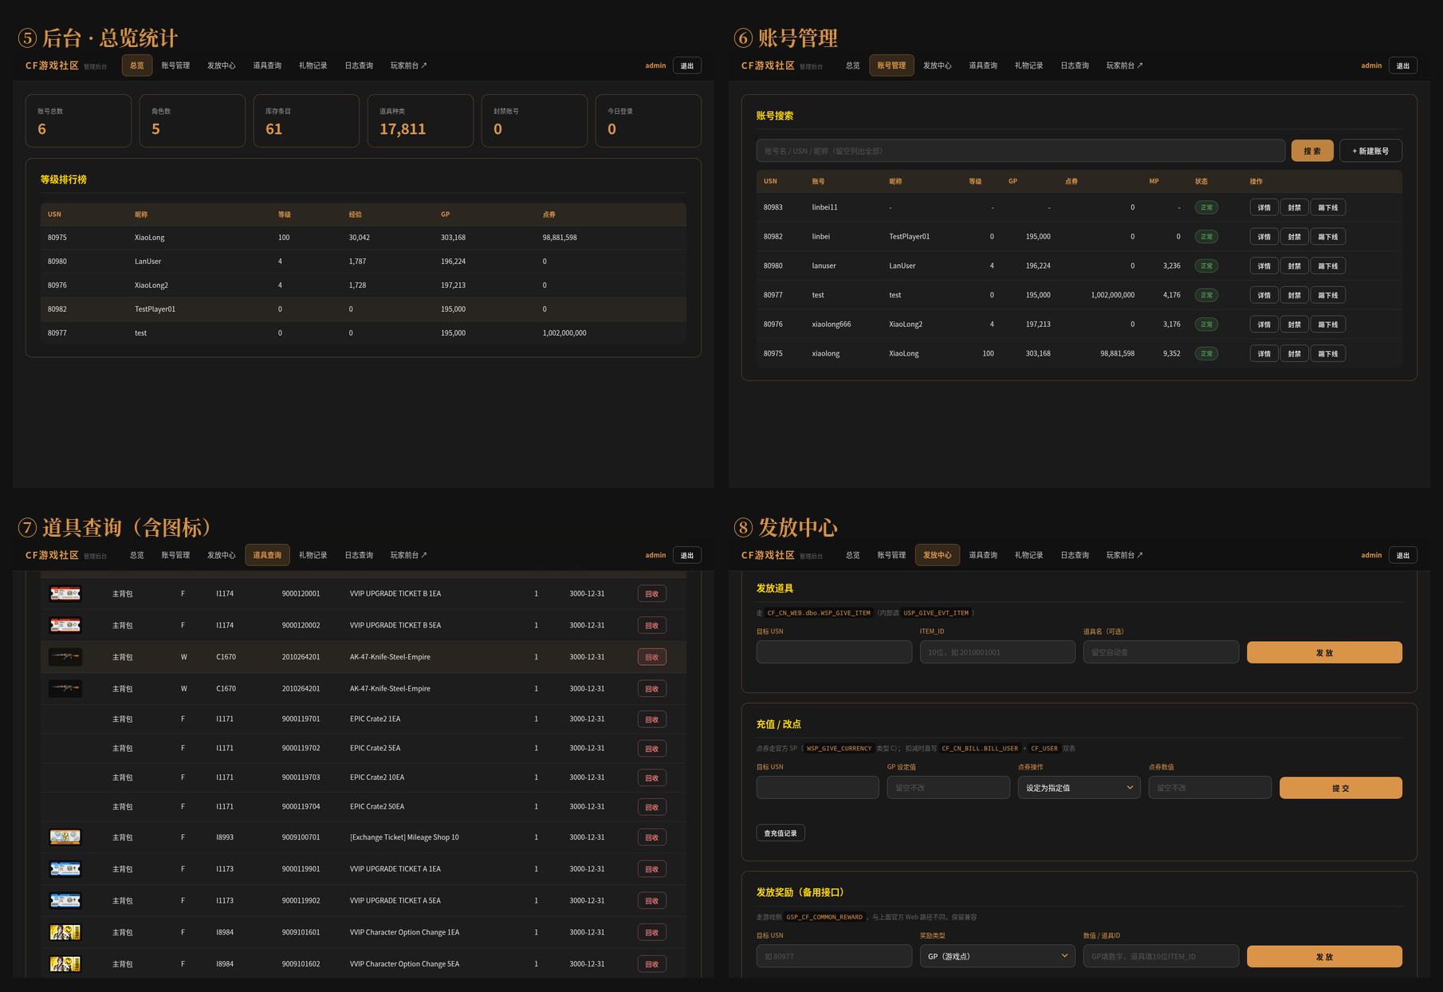The width and height of the screenshot is (1443, 992).
Task: Open the 奖励类型 dropdown showing GP（游戏点）
Action: pyautogui.click(x=997, y=956)
